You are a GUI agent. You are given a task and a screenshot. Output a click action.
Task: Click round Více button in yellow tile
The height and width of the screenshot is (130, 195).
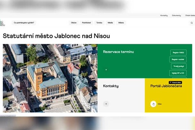tap(153, 104)
